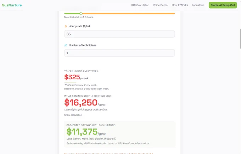
Task: Click 'That's fuel money. Every week.' text
Action: click(80, 85)
